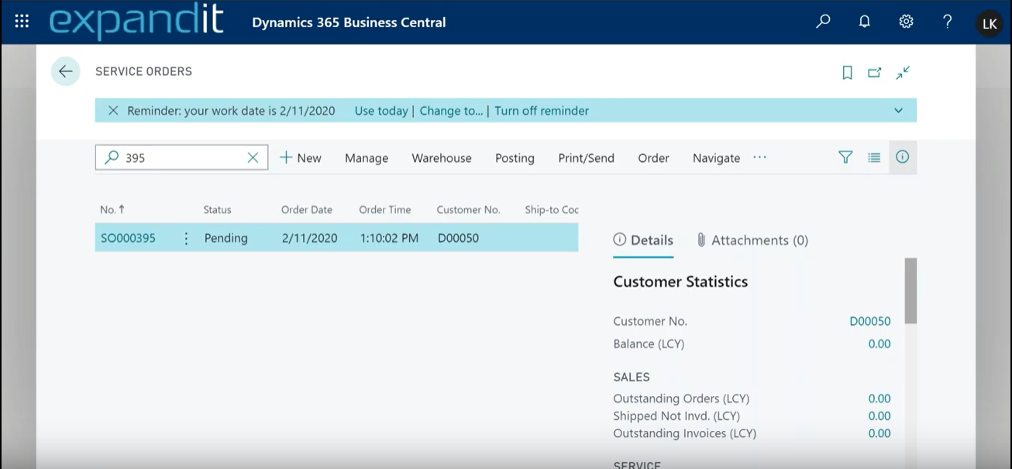This screenshot has width=1012, height=469.
Task: Open the Order menu
Action: [x=654, y=158]
